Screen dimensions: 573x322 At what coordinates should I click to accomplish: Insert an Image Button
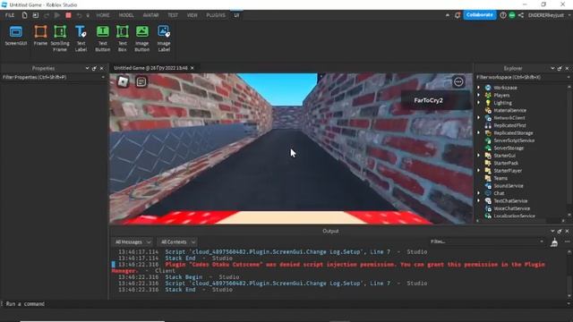[x=142, y=38]
